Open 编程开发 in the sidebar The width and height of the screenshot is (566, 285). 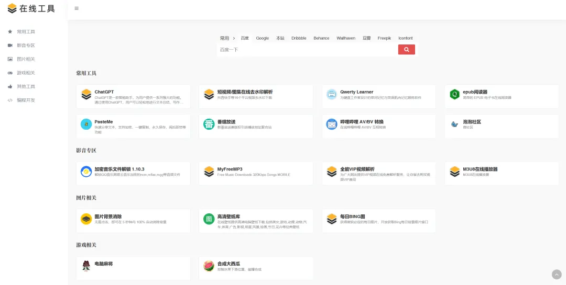[x=26, y=100]
